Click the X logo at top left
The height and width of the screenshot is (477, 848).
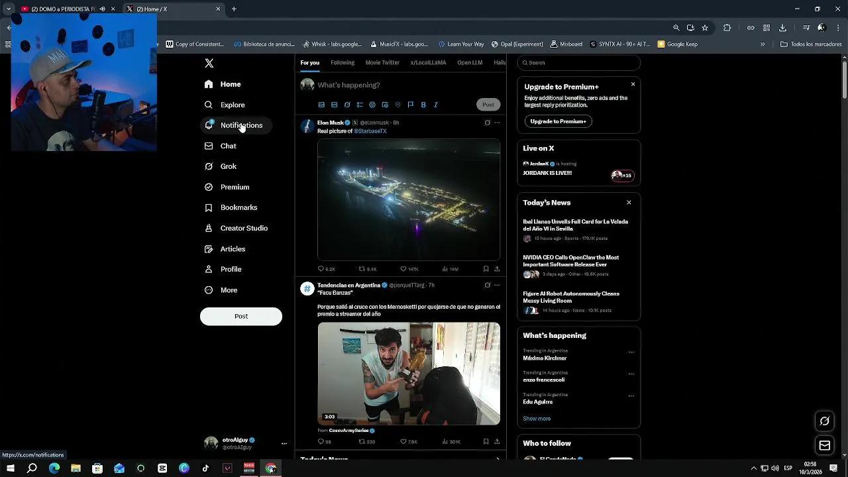(x=209, y=64)
